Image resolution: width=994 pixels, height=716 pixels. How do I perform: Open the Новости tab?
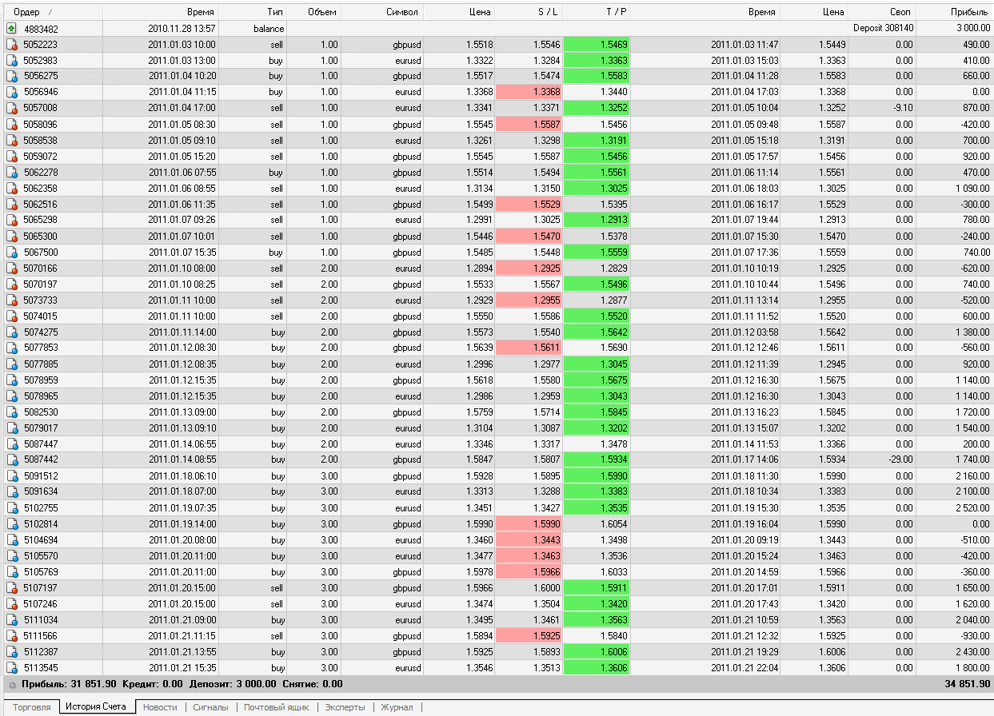[160, 707]
